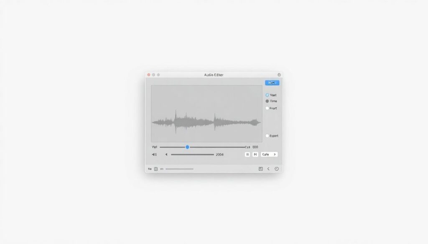This screenshot has height=244, width=428.
Task: Select the Time radio option
Action: (267, 101)
